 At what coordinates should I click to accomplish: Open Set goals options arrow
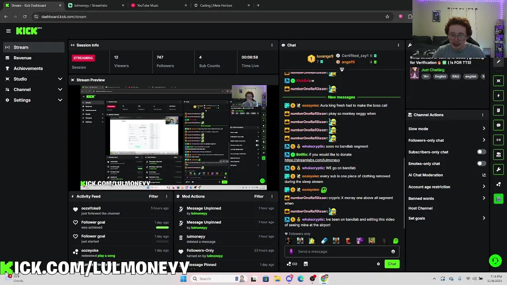(x=484, y=218)
